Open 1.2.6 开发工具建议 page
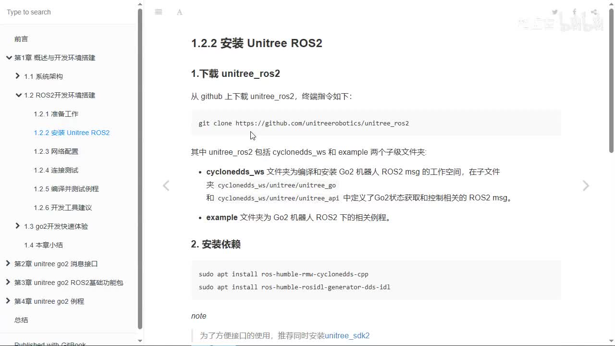Image resolution: width=615 pixels, height=346 pixels. pyautogui.click(x=63, y=208)
